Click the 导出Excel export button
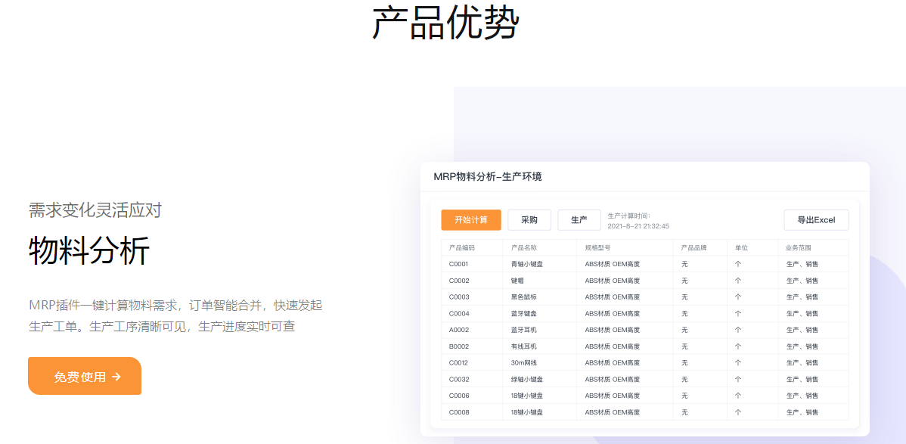The image size is (906, 444). point(815,220)
